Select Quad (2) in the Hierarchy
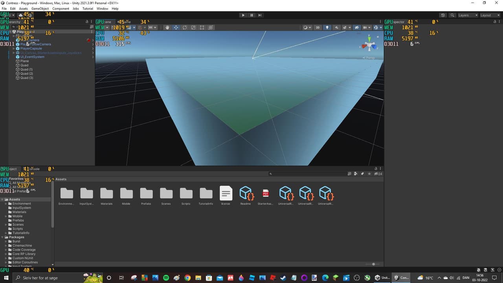Viewport: 503px width, 283px height. (x=26, y=74)
